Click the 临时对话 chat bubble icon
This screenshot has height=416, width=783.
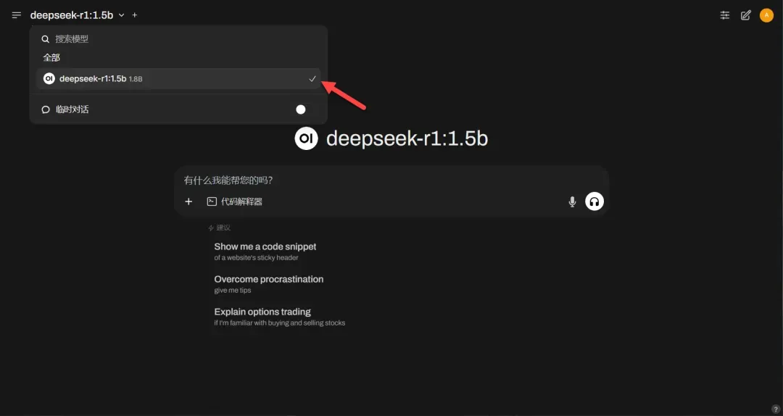(x=46, y=109)
